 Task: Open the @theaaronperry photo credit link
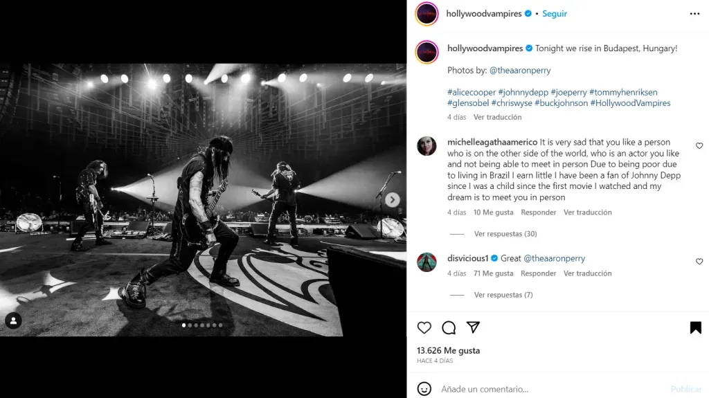coord(520,70)
